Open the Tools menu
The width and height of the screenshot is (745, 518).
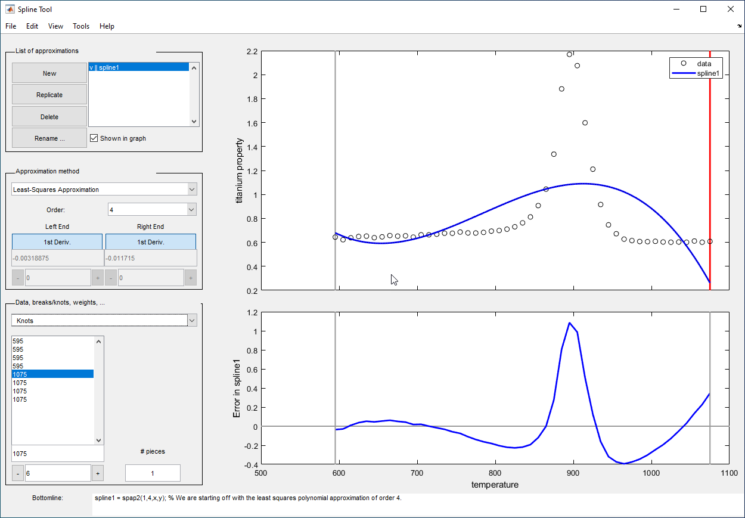pyautogui.click(x=81, y=26)
